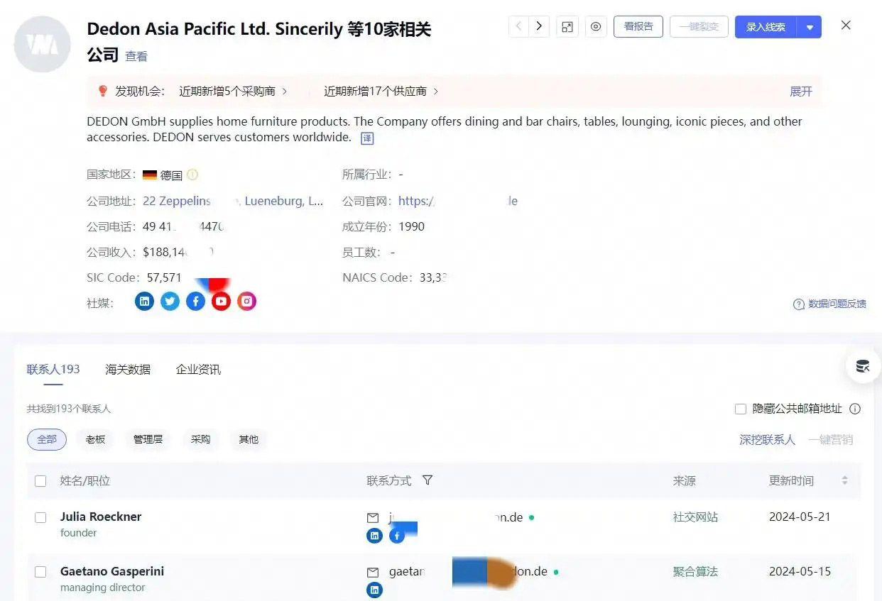Switch to the 企业资讯 tab
882x601 pixels.
[x=198, y=370]
